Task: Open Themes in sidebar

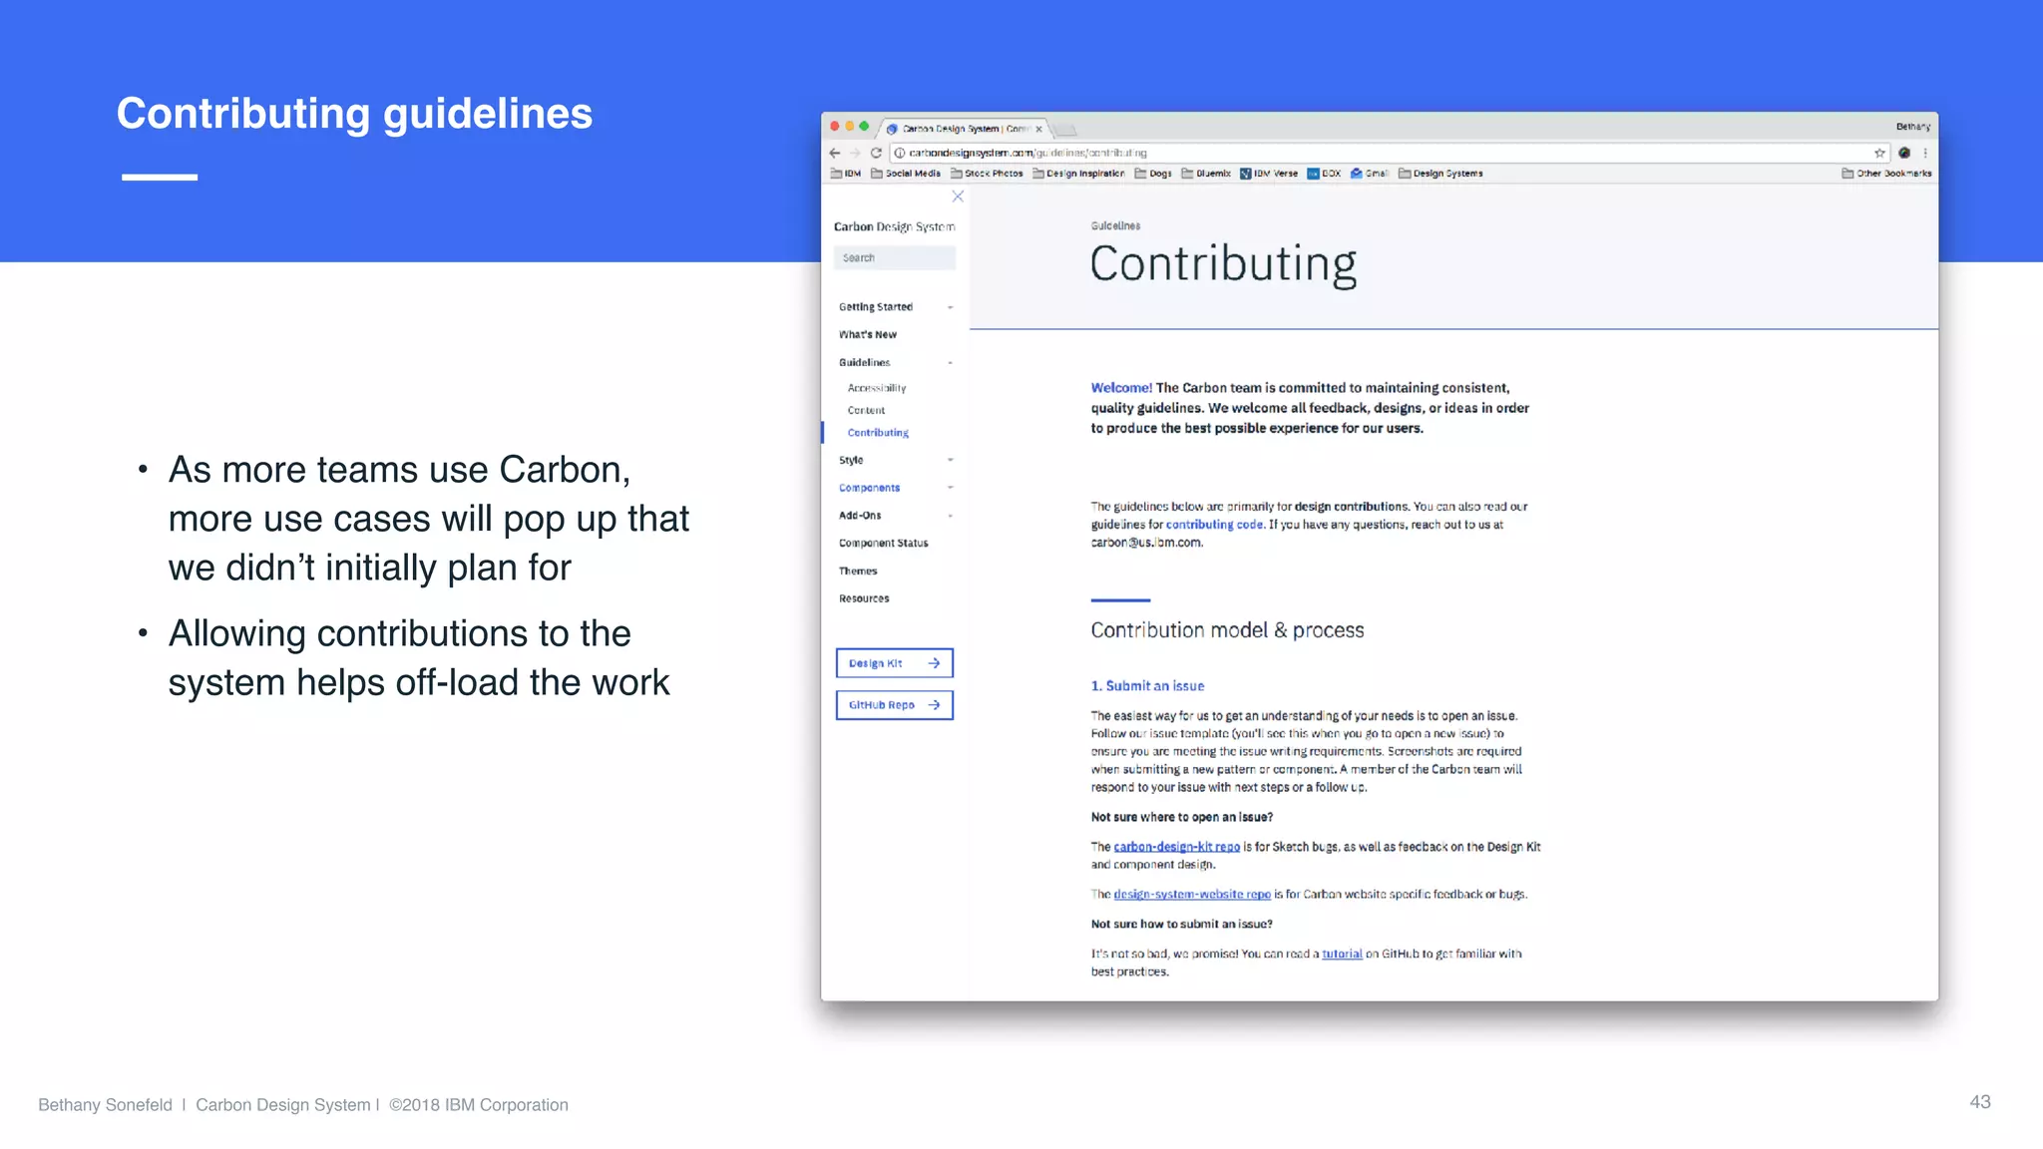Action: point(858,572)
